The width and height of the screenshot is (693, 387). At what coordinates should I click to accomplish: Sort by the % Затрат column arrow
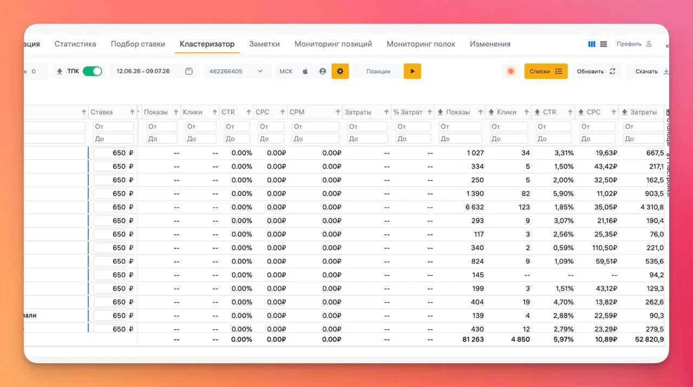430,112
